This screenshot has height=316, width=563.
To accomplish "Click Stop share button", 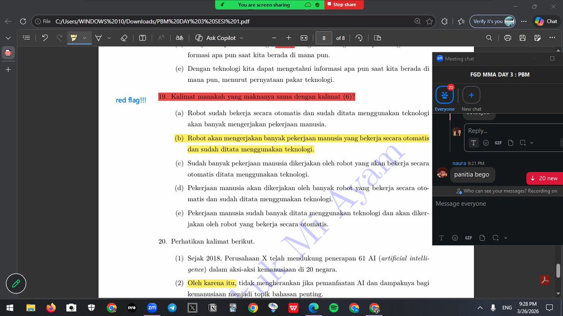I will tap(344, 5).
